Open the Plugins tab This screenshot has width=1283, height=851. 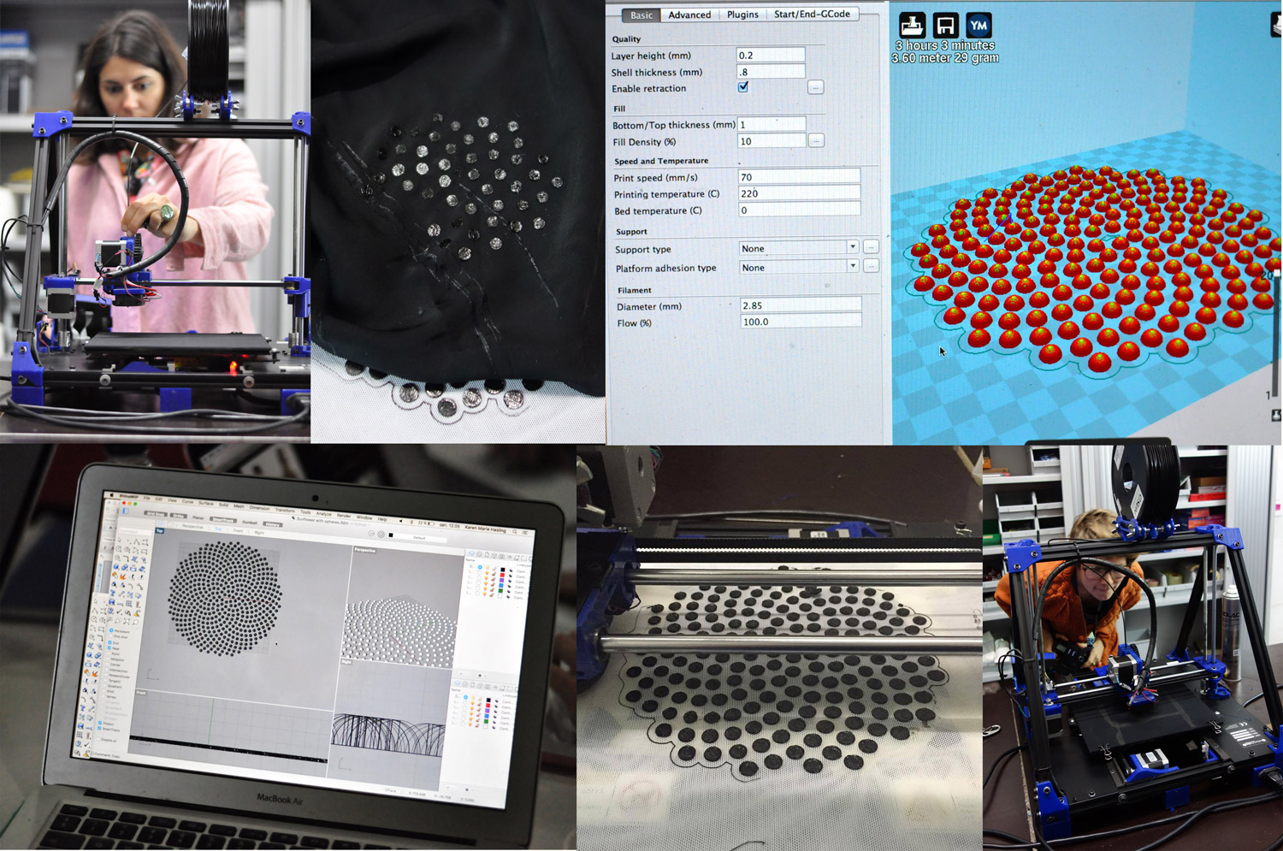point(742,15)
